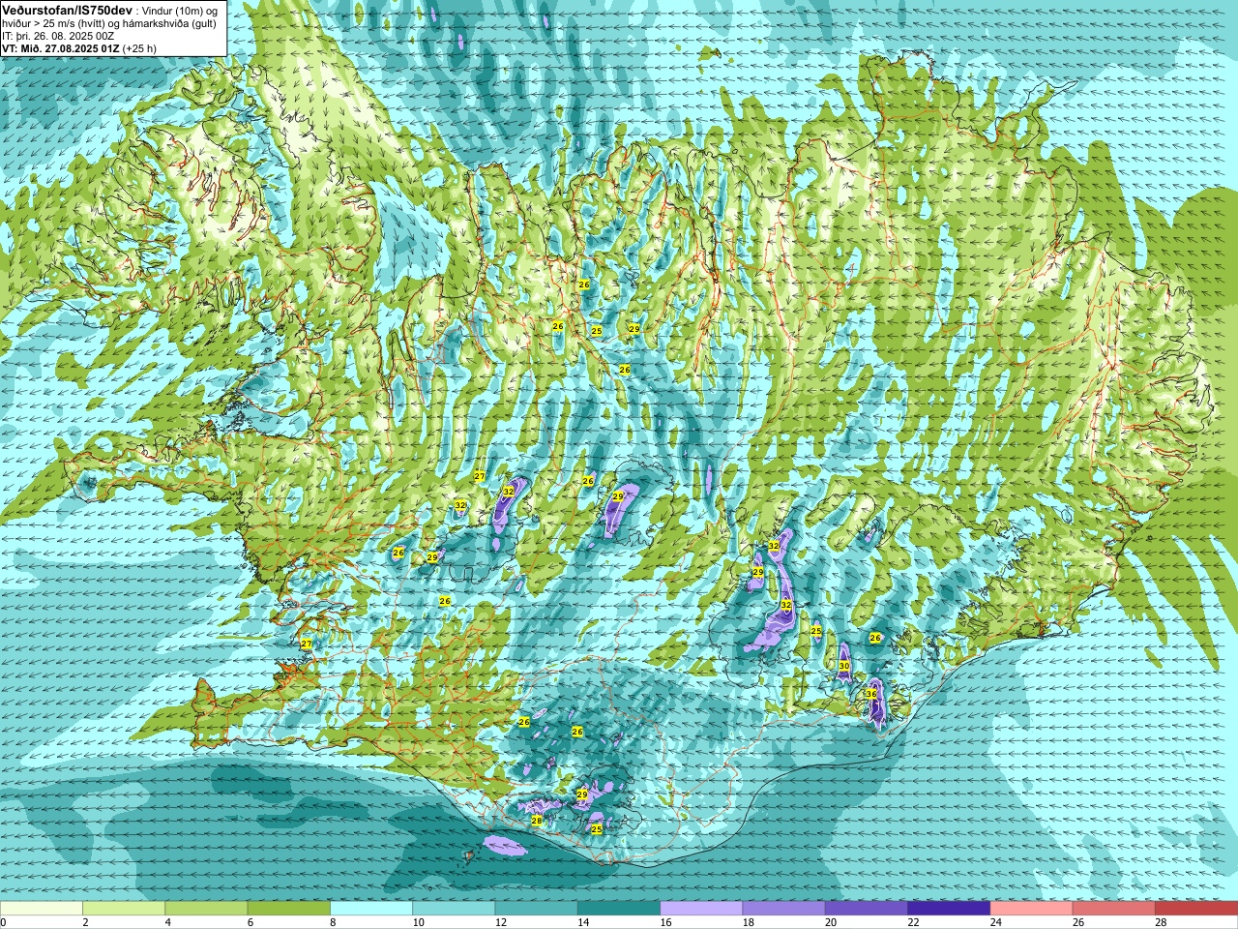Select the lavender 16–18 m/s legend swatch
Viewport: 1238px width, 929px height.
[701, 908]
